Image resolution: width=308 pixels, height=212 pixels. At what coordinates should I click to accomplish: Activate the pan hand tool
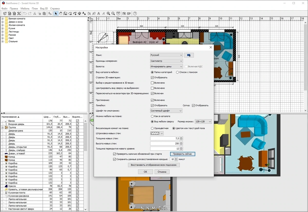(61, 14)
